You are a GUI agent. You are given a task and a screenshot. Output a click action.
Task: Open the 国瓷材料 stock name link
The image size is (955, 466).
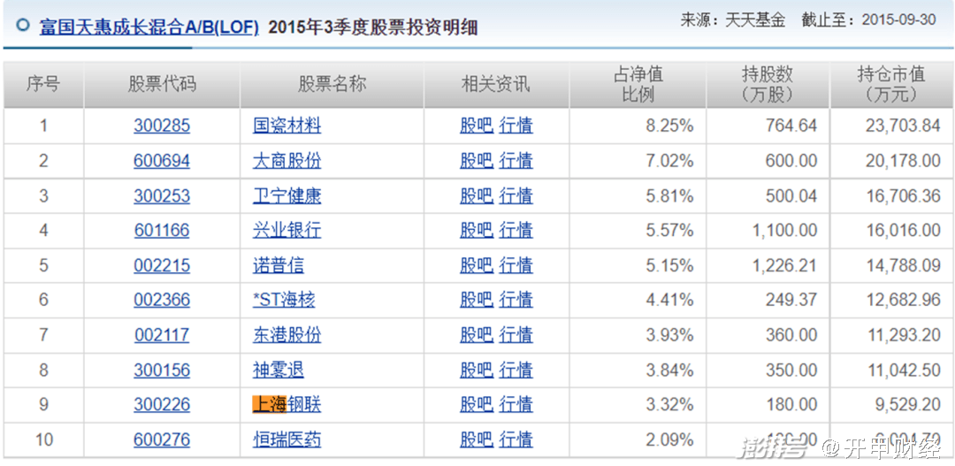click(286, 126)
